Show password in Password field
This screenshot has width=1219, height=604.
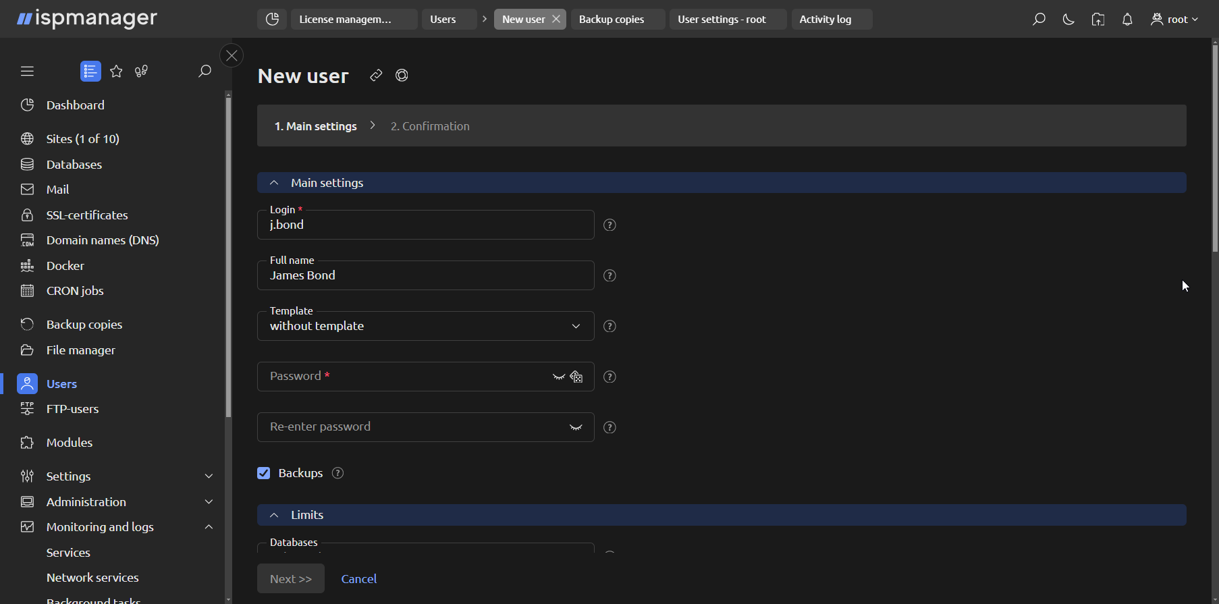[x=558, y=377]
